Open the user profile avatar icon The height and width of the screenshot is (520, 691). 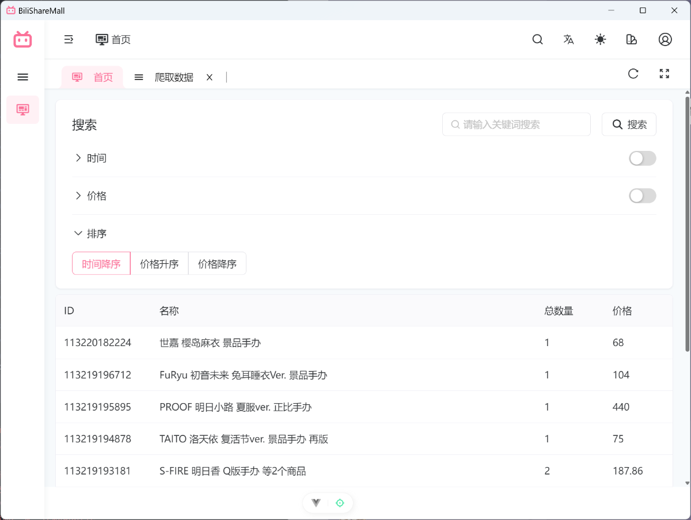(665, 39)
